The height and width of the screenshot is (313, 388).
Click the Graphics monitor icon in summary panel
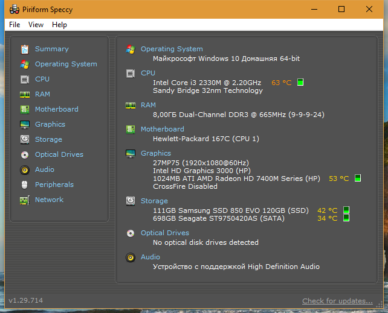click(x=131, y=154)
